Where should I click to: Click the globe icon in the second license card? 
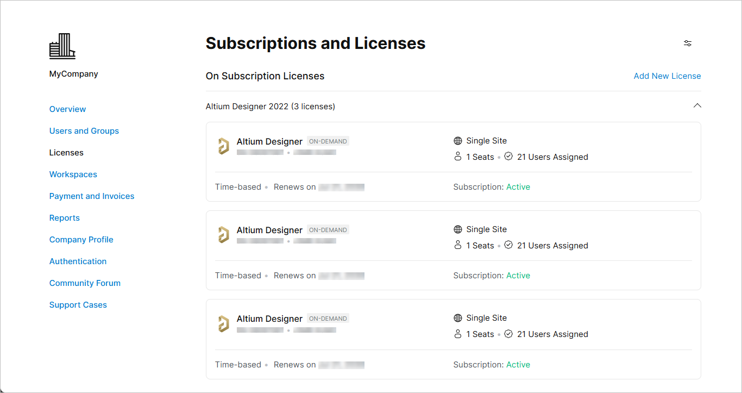point(458,229)
